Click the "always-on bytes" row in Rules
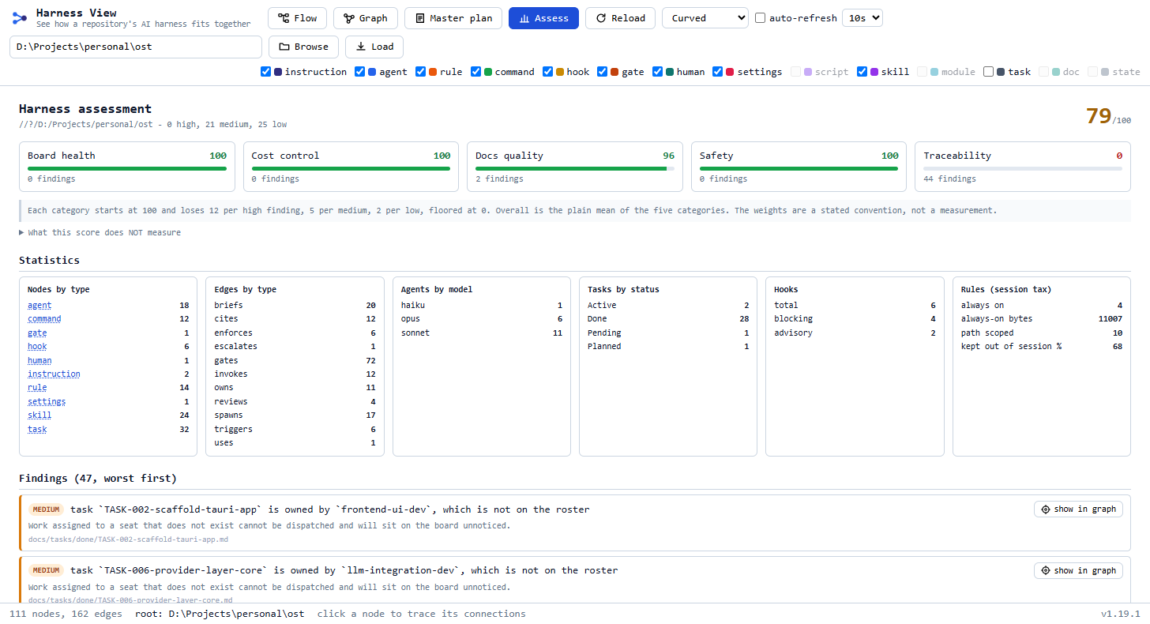The height and width of the screenshot is (624, 1150). click(1042, 319)
